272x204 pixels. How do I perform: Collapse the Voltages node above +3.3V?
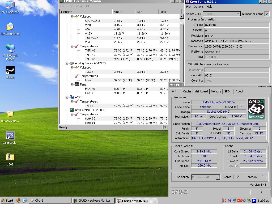(72, 67)
